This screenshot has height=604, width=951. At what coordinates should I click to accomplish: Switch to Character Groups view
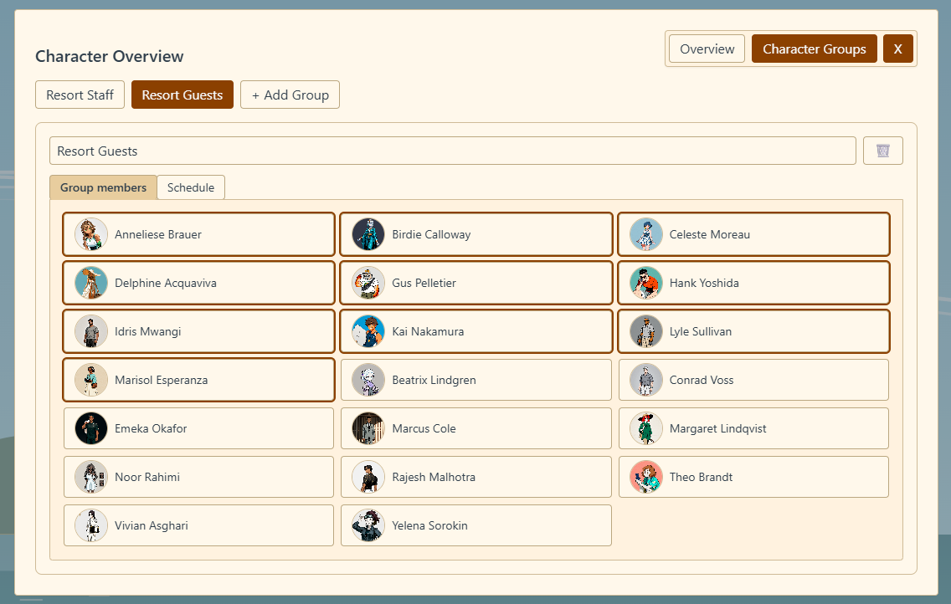[814, 49]
